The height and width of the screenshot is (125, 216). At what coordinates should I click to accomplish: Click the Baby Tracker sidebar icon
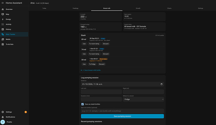click(x=3, y=34)
